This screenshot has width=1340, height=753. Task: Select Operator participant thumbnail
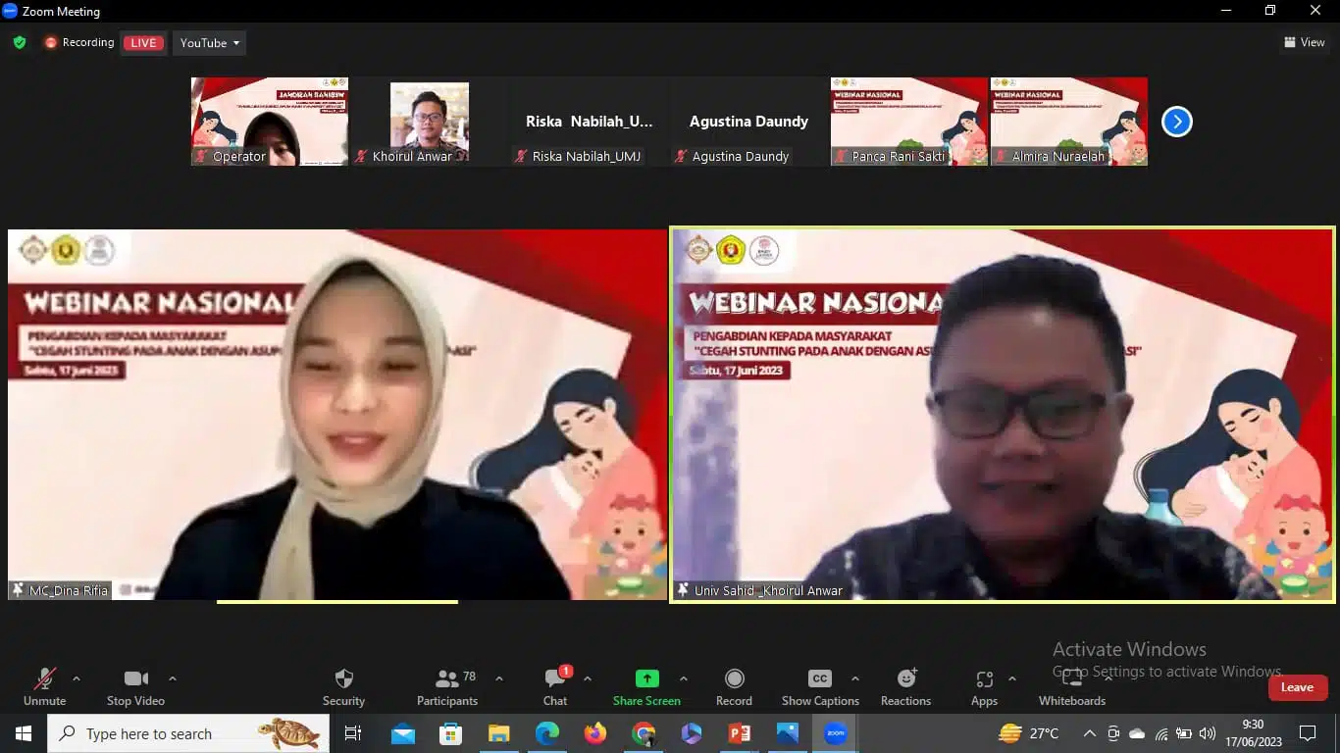[270, 122]
